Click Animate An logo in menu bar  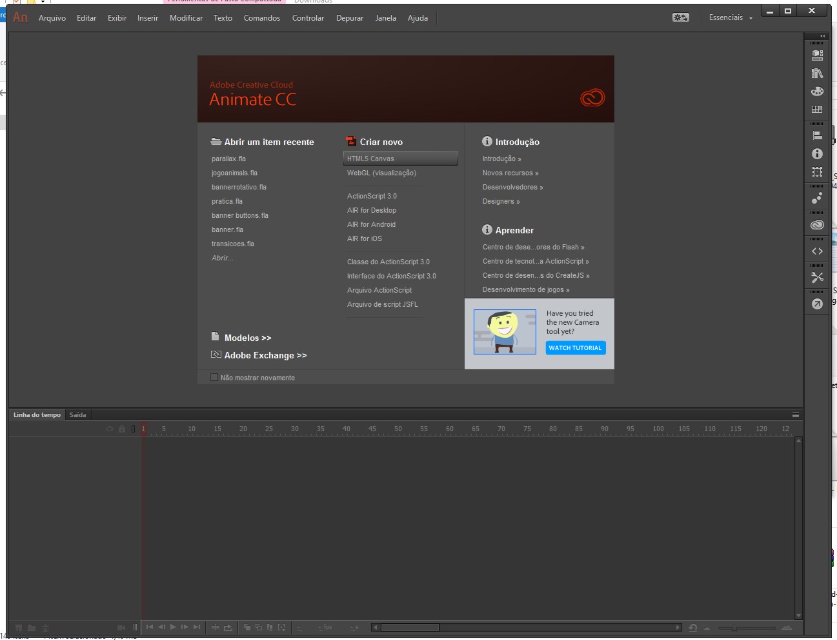pyautogui.click(x=21, y=17)
